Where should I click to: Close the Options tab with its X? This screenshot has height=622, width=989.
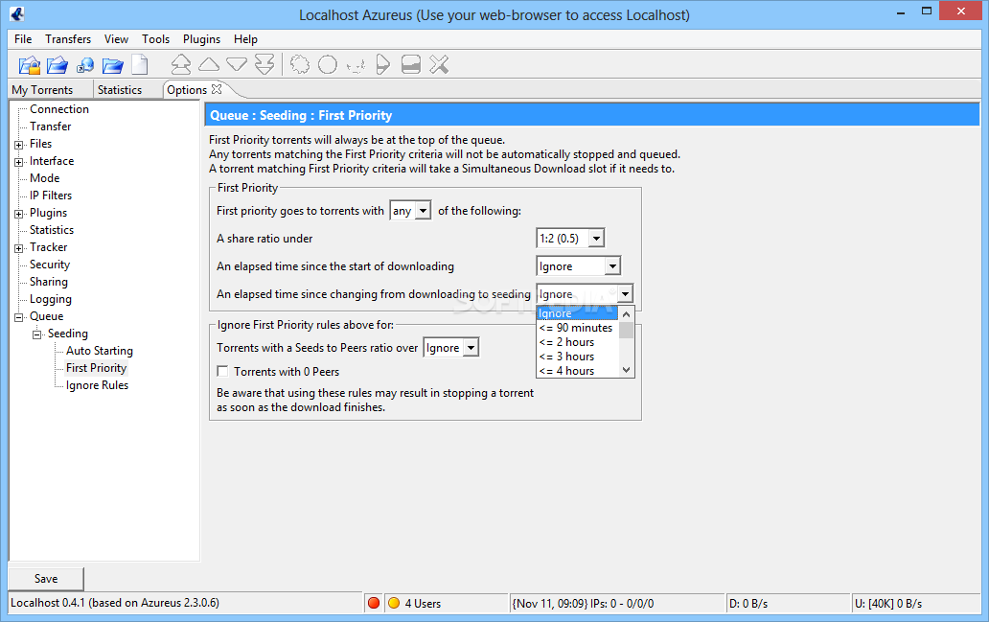click(x=217, y=89)
